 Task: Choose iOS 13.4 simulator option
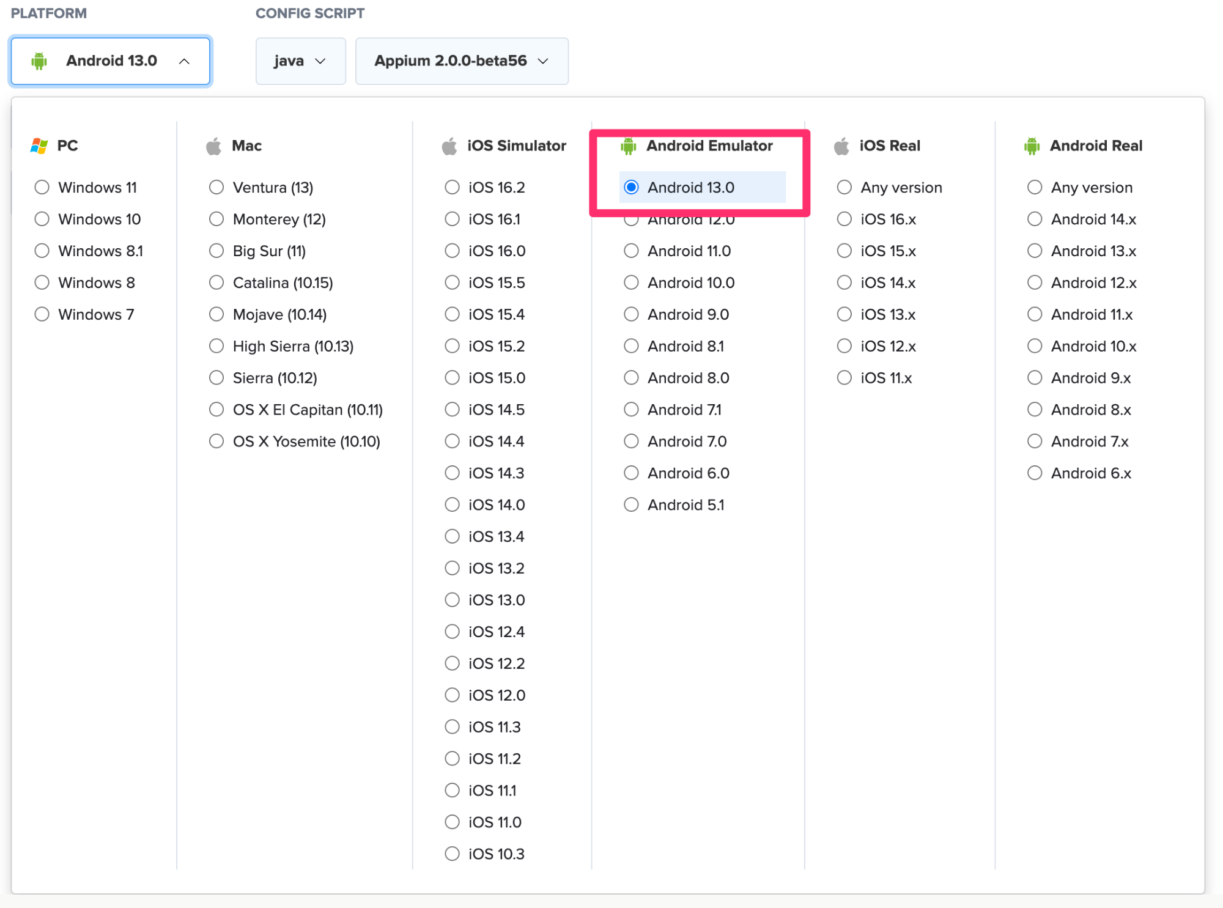tap(485, 537)
